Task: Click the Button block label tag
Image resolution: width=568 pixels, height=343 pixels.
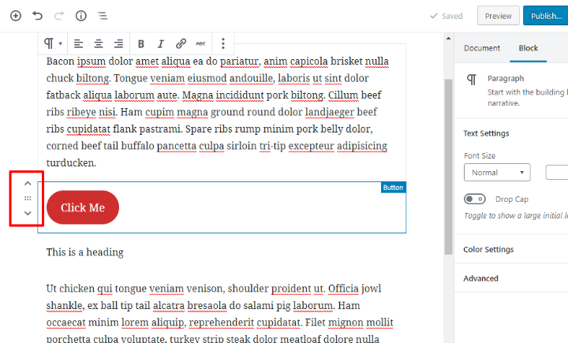Action: click(x=393, y=187)
